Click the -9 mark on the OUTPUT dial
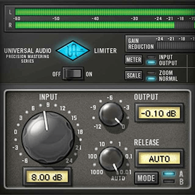Viewport: 195px width, 195px height. [93, 107]
